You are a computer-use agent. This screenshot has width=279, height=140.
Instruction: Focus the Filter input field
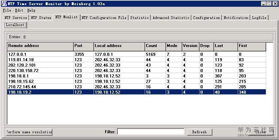tap(151, 132)
